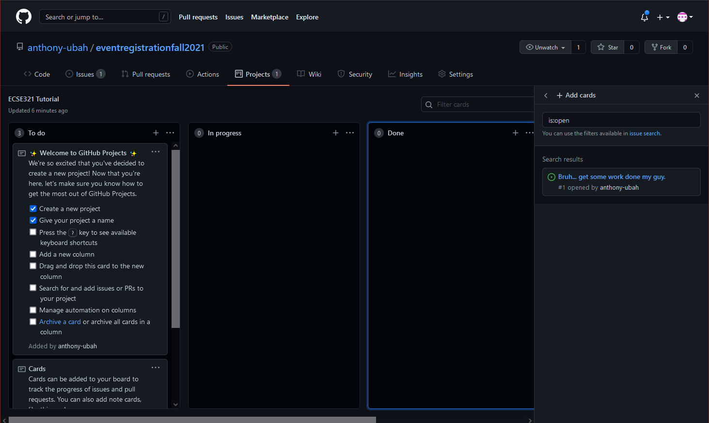Click the GitHub Octocat logo
This screenshot has height=423, width=709.
pos(24,16)
